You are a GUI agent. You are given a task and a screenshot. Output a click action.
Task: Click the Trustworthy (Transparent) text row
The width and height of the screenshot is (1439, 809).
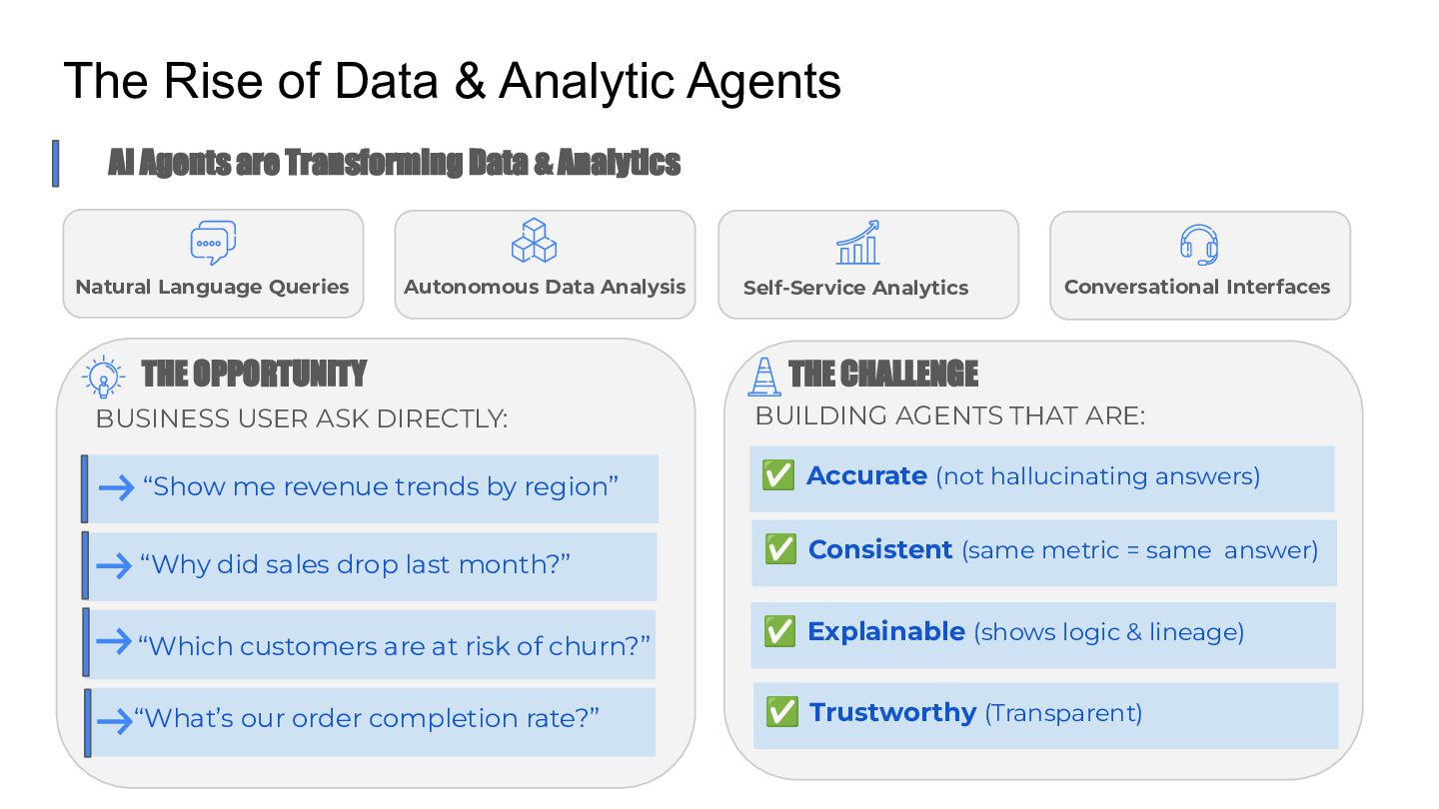(975, 713)
